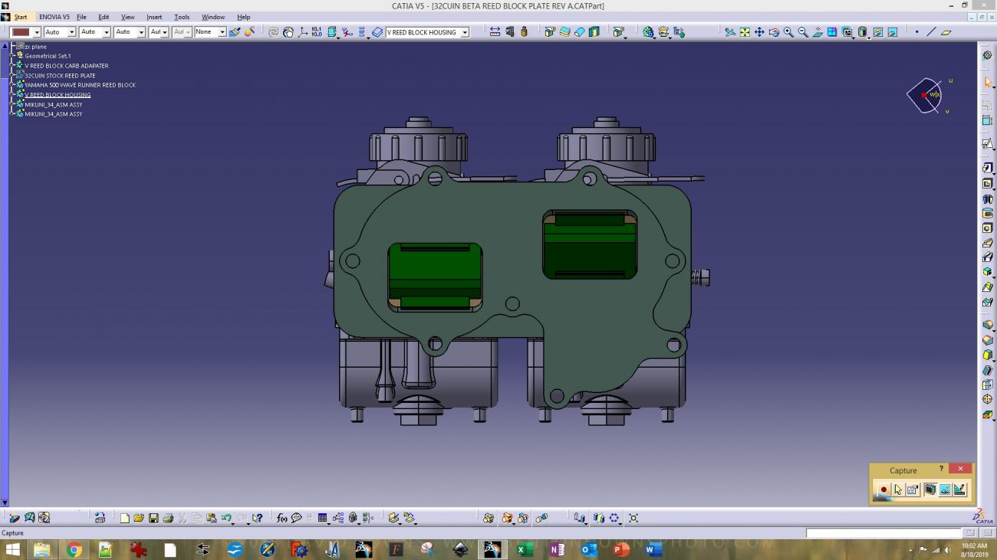Select the Pan view tool

click(759, 32)
